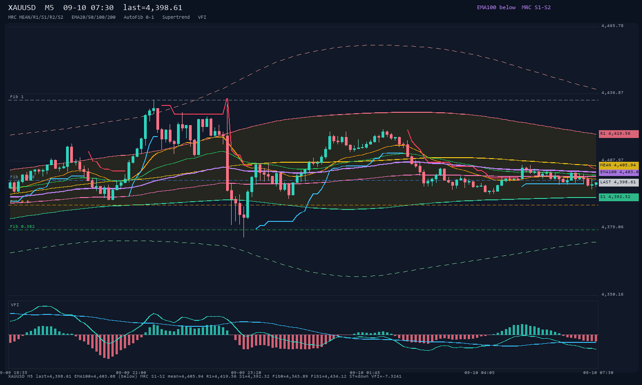Click the 'Fib 0.382' level label
642x385 pixels.
(x=22, y=226)
